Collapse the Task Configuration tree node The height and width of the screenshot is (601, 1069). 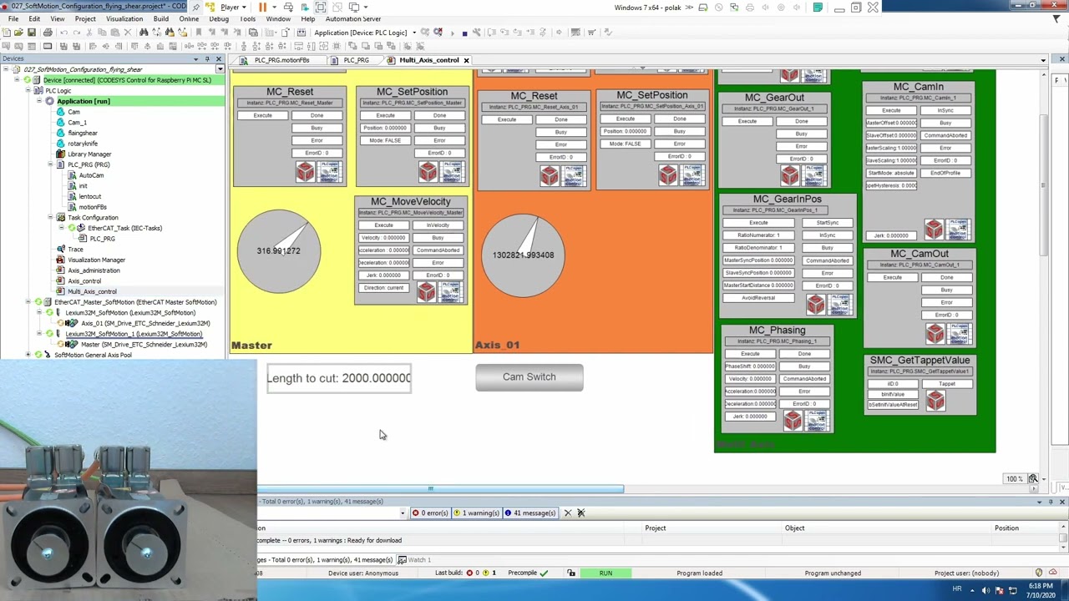[49, 218]
